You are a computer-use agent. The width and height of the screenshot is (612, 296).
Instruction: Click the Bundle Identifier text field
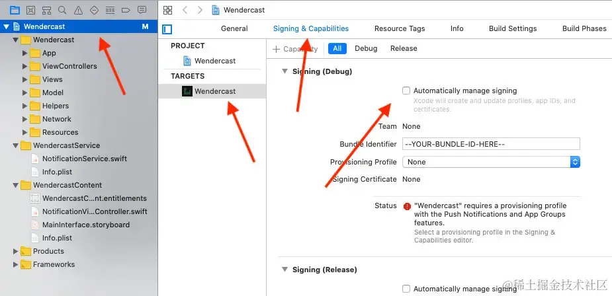(x=491, y=144)
